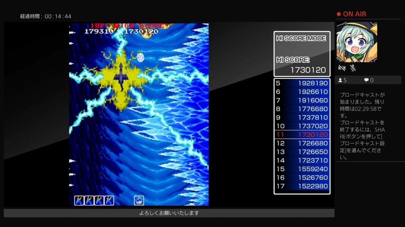Click the camera-off icon under the avatar
Image resolution: width=405 pixels, height=227 pixels.
coord(342,68)
